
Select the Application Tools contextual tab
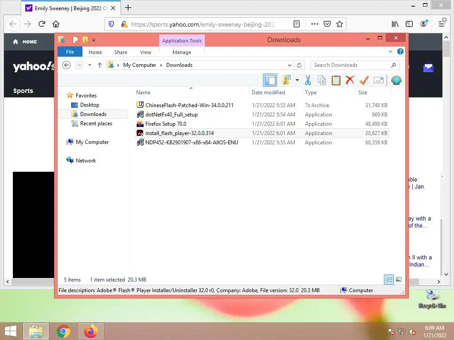click(x=182, y=40)
